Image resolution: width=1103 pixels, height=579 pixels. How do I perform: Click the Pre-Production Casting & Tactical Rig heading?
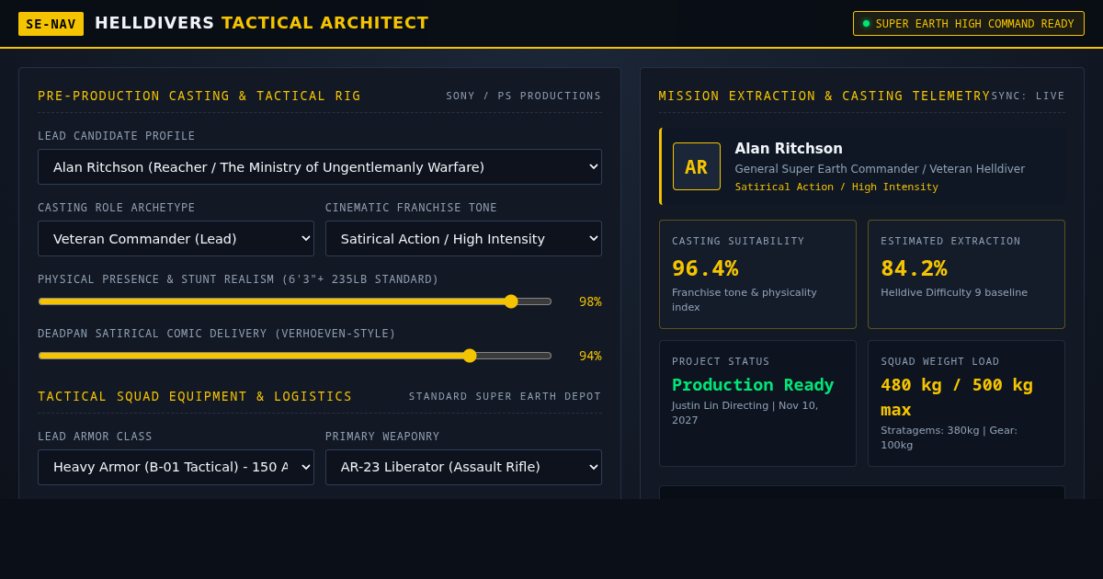pos(199,96)
